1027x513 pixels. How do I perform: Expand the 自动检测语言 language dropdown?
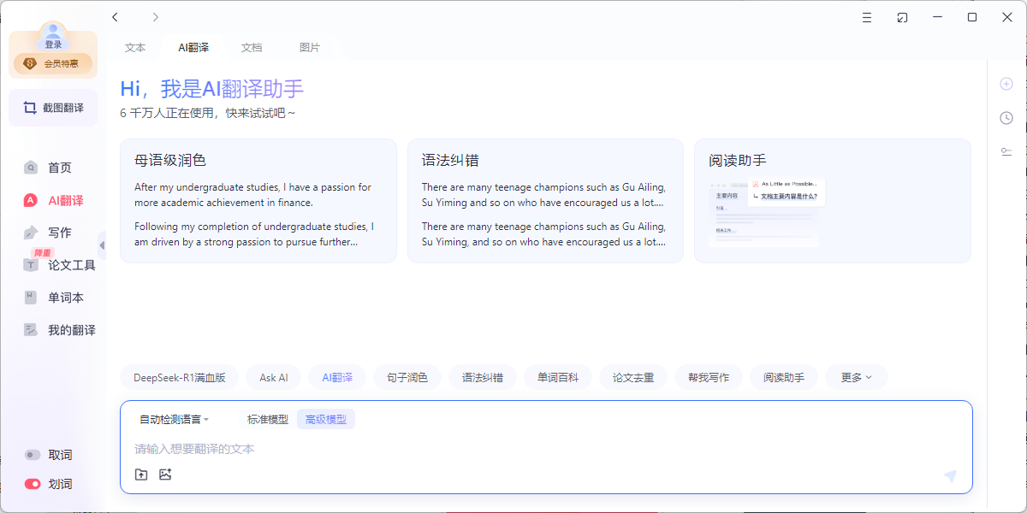pos(175,419)
